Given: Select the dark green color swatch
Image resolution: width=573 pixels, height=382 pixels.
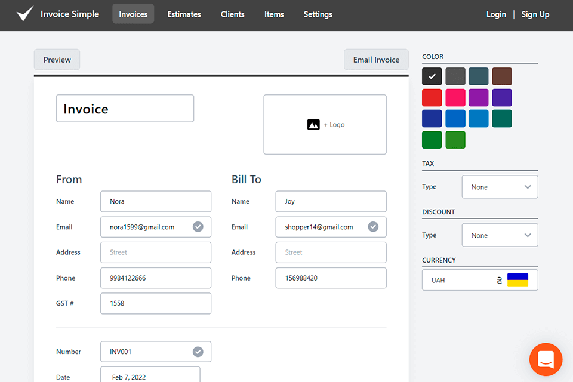Looking at the screenshot, I should (x=432, y=140).
